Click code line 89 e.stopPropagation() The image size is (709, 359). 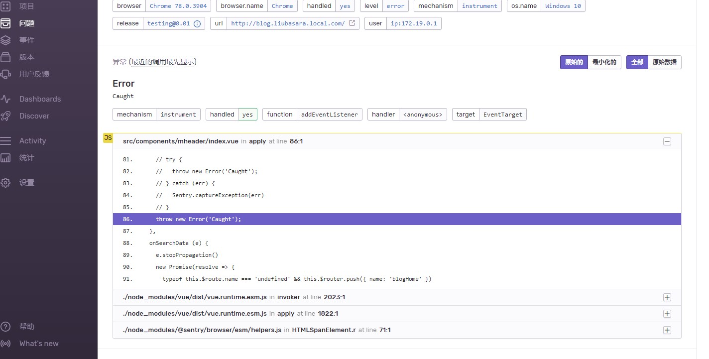point(397,255)
